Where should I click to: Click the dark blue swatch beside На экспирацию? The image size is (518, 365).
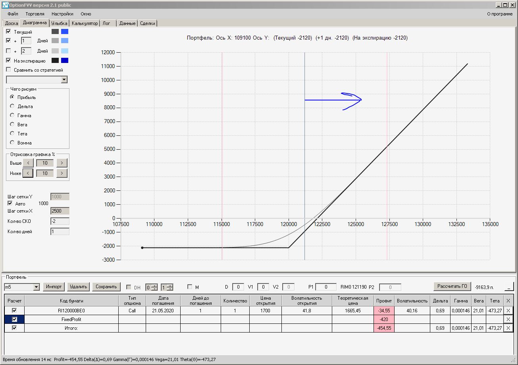pyautogui.click(x=65, y=61)
